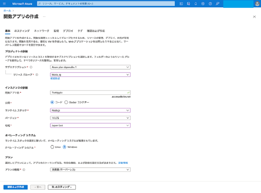Click the 次: ホスティング button
This screenshot has height=193, width=261.
tap(62, 187)
